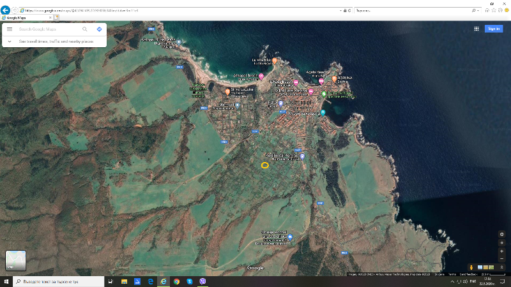Expand the travel times and nearby places panel
The image size is (511, 287).
(10, 41)
